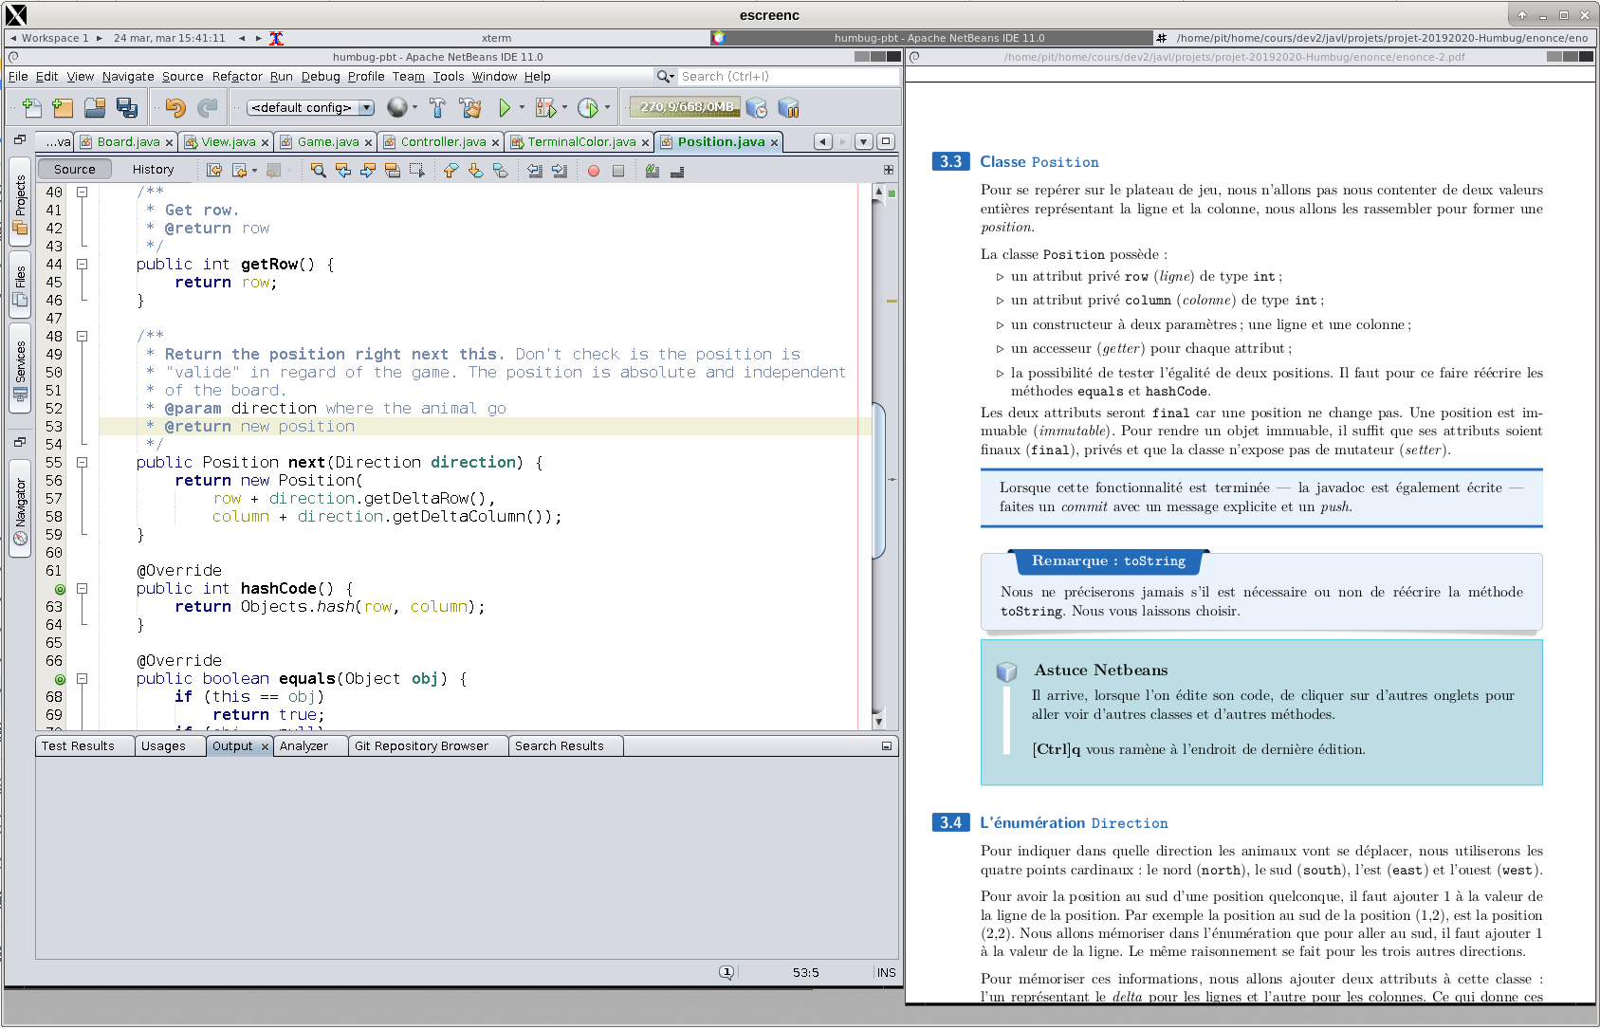Click the Find Selection magnifier icon
The height and width of the screenshot is (1029, 1600).
[319, 170]
